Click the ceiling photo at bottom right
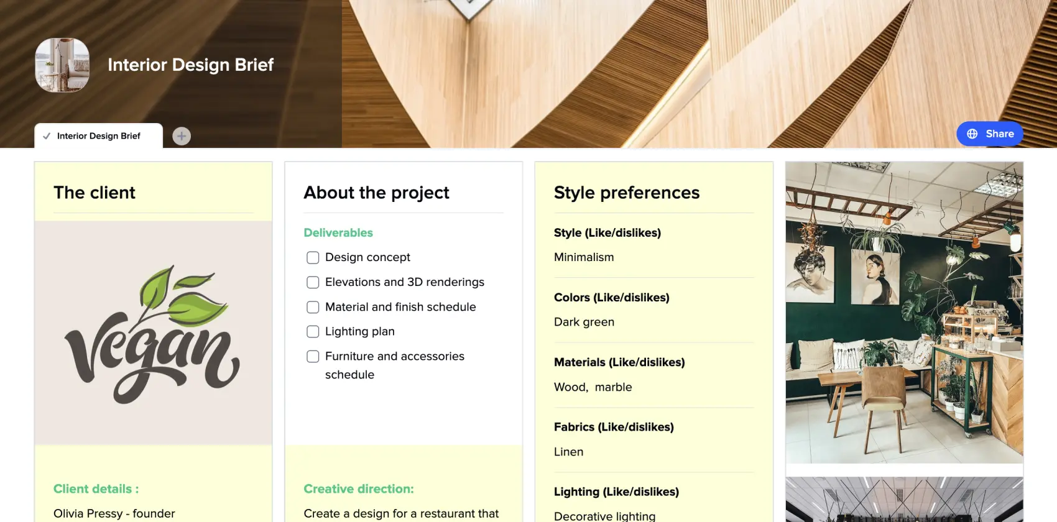Image resolution: width=1057 pixels, height=522 pixels. point(905,499)
